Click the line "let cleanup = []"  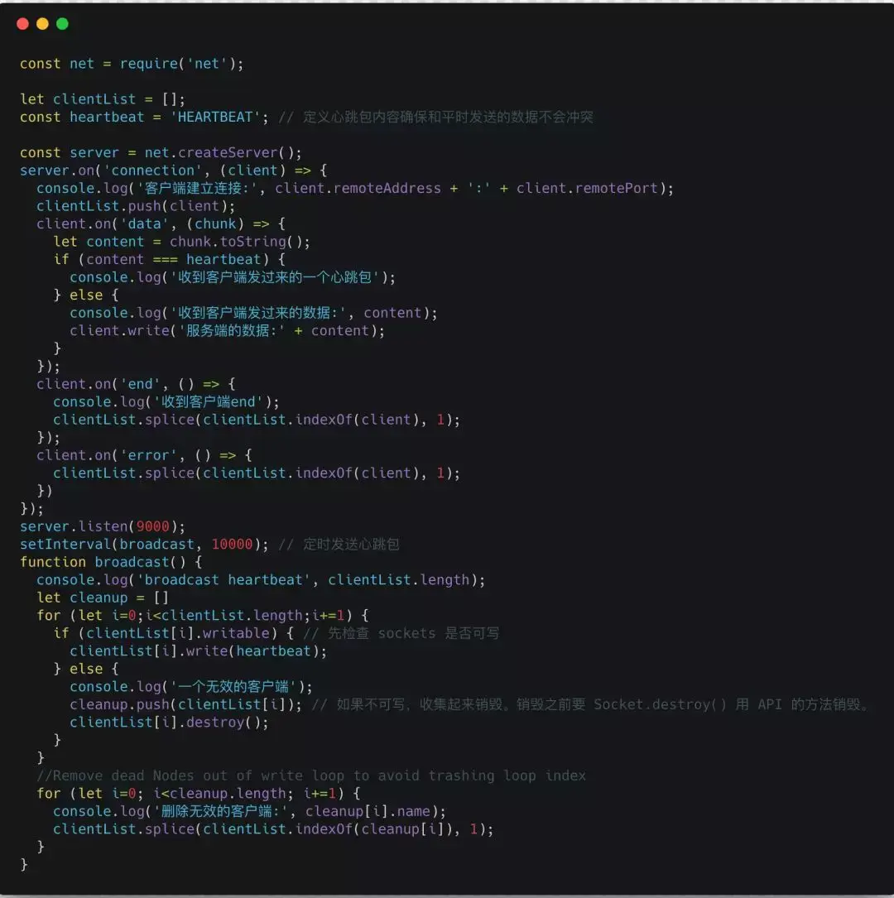(103, 598)
